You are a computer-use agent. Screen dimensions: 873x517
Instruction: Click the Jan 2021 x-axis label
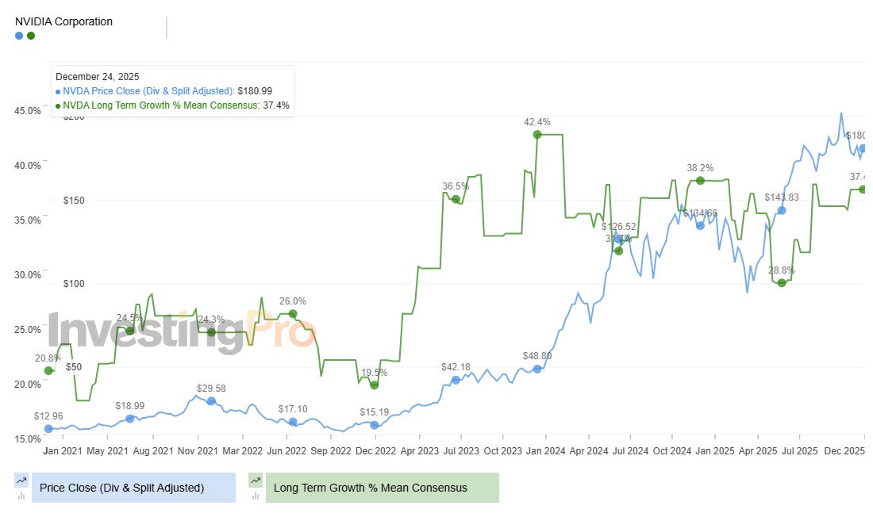pos(63,450)
